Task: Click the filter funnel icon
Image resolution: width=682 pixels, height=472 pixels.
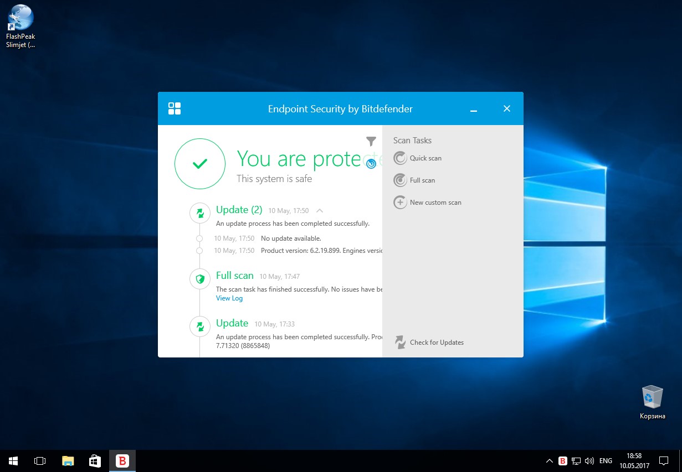Action: point(371,142)
